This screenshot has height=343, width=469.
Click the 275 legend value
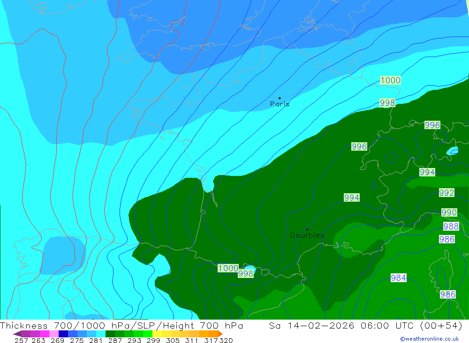pos(76,340)
